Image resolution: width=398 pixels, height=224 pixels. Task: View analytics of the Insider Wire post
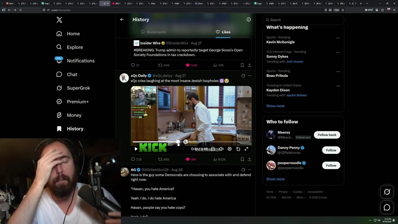(218, 65)
